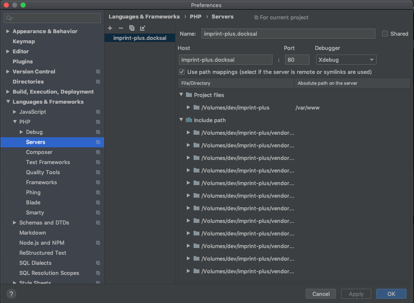Open the settings icon next to Version Control
This screenshot has width=414, height=303.
(x=98, y=71)
